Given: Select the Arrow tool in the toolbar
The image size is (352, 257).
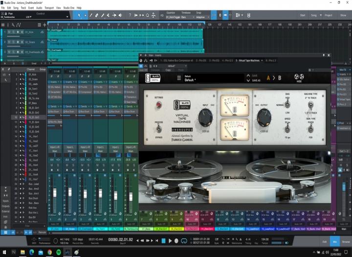Looking at the screenshot, I should pyautogui.click(x=79, y=15).
